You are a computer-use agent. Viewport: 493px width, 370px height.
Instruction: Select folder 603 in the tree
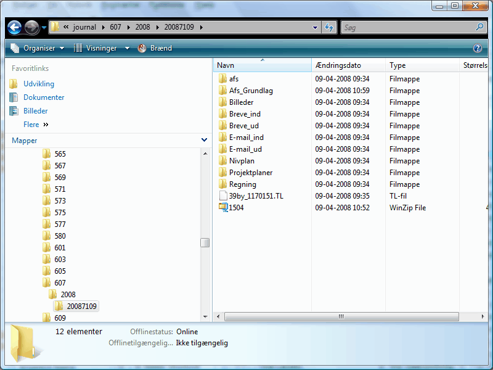[60, 259]
